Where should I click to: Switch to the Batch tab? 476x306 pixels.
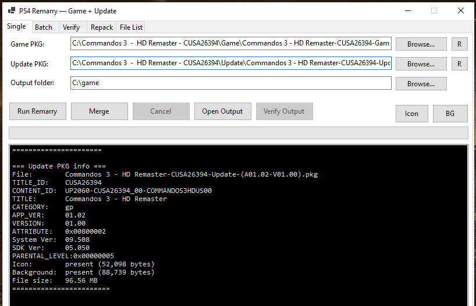44,27
